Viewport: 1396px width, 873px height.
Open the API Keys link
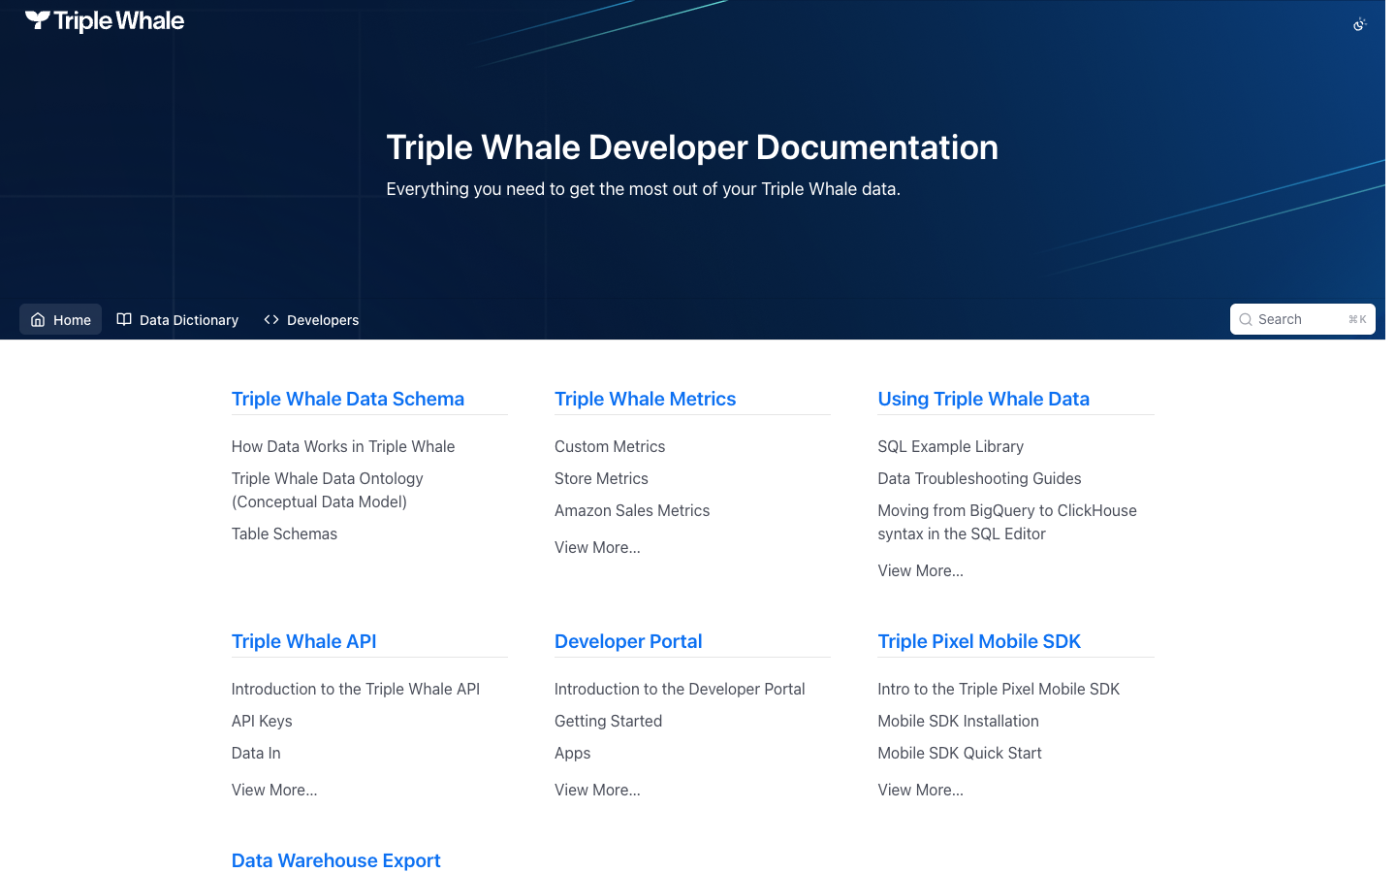coord(262,721)
